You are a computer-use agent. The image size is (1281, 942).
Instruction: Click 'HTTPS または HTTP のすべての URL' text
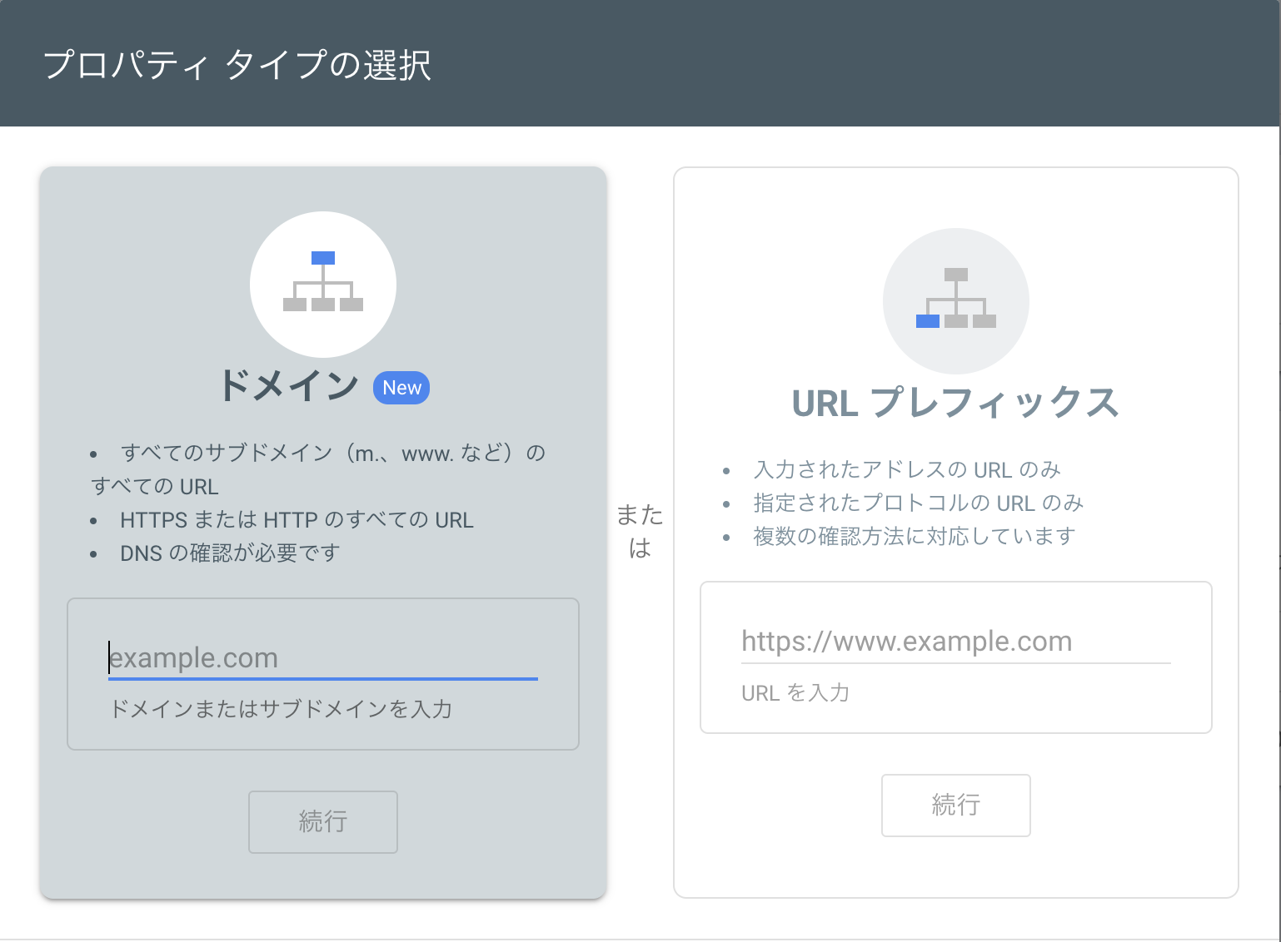pyautogui.click(x=297, y=520)
